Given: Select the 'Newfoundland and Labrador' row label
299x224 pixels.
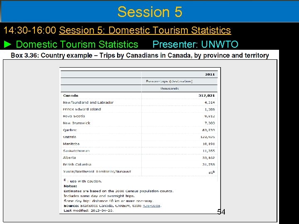Looking at the screenshot, I should pyautogui.click(x=88, y=102).
